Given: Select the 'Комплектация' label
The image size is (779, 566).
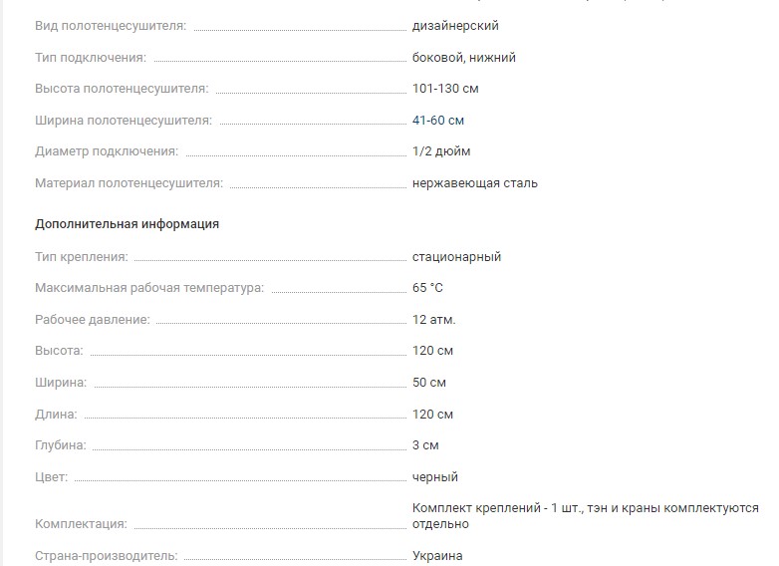Looking at the screenshot, I should tap(81, 524).
